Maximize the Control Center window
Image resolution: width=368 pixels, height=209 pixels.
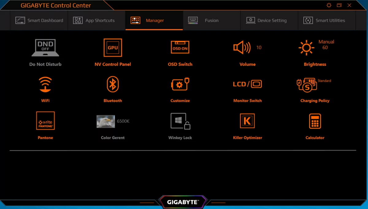click(x=339, y=5)
